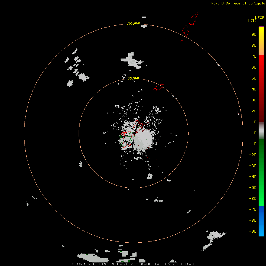Click the '50' value on the velocity scale
The height and width of the screenshot is (266, 266).
254,78
